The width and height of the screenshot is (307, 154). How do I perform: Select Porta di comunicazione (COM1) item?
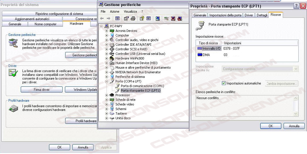[142, 86]
